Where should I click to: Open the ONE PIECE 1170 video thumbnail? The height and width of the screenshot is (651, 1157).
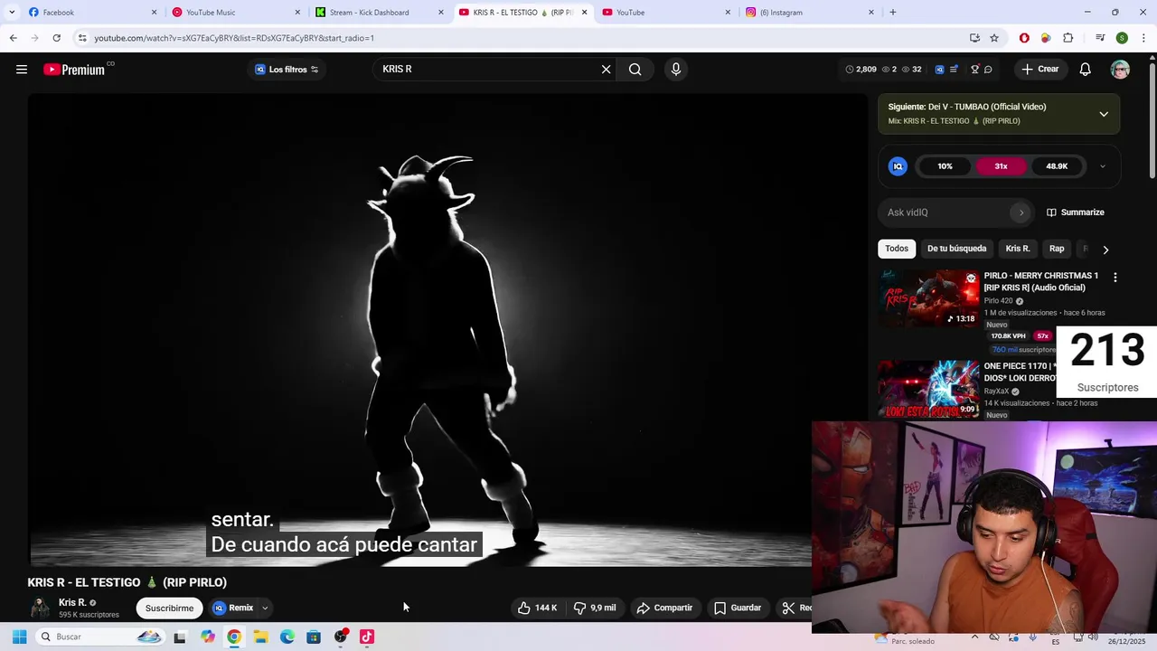point(929,390)
